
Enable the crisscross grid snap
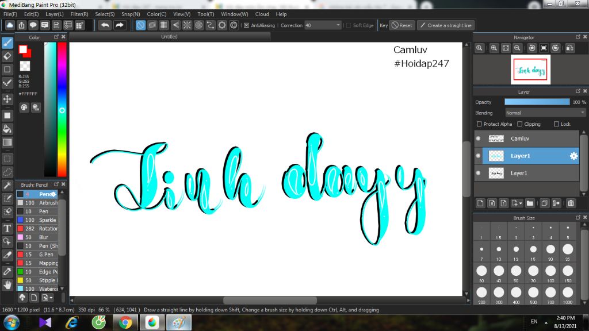(164, 25)
